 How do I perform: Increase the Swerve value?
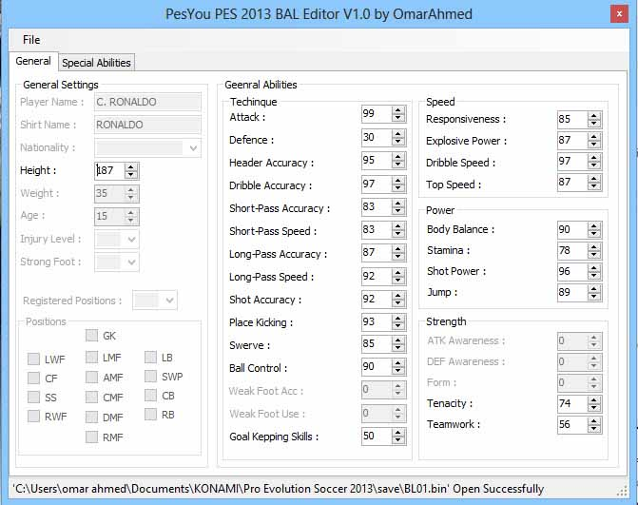(398, 340)
